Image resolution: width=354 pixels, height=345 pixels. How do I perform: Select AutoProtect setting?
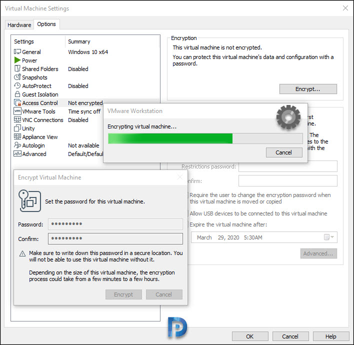[x=37, y=86]
